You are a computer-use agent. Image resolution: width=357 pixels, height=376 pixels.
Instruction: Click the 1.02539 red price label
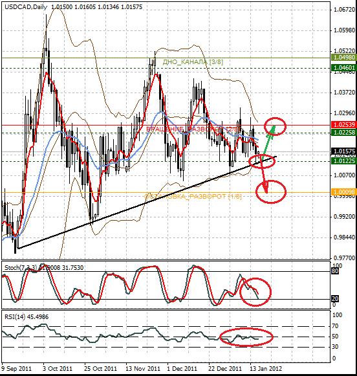click(344, 125)
